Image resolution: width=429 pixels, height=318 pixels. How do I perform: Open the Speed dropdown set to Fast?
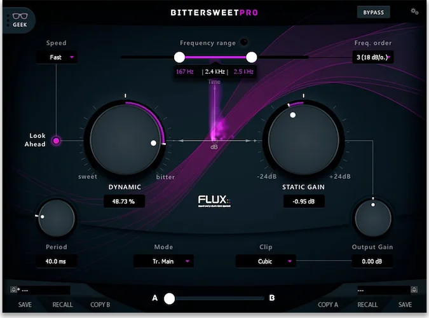point(57,57)
